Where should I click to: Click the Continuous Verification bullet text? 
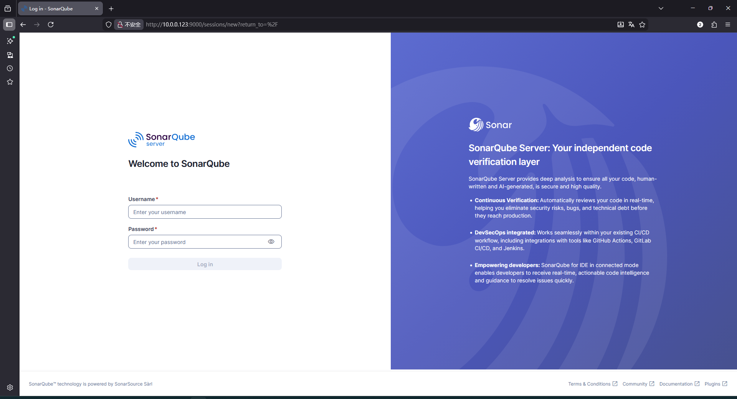(564, 208)
